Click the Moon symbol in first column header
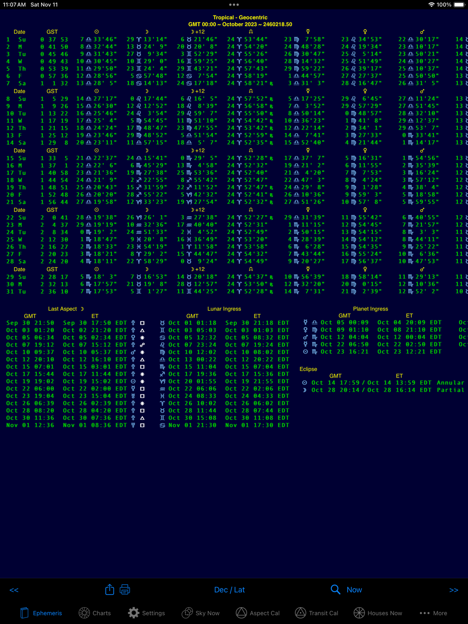 [147, 32]
